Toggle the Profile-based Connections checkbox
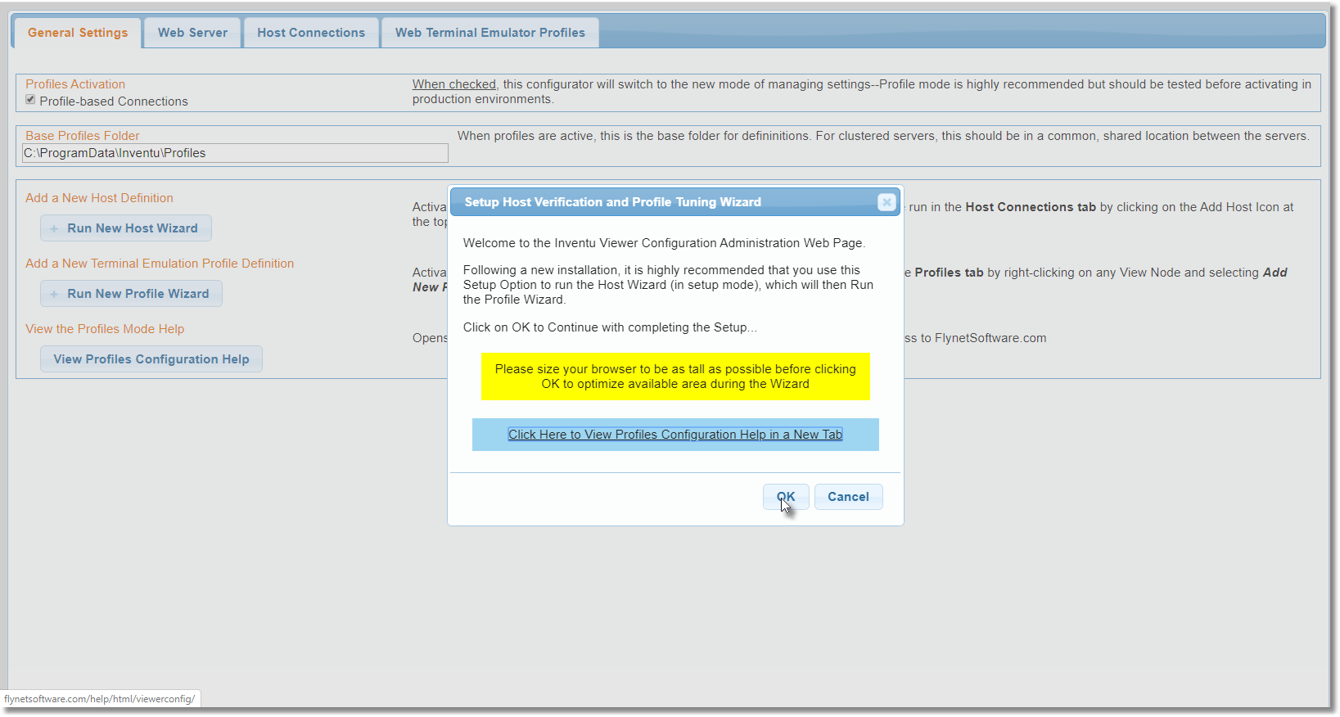The height and width of the screenshot is (717, 1340). (30, 100)
